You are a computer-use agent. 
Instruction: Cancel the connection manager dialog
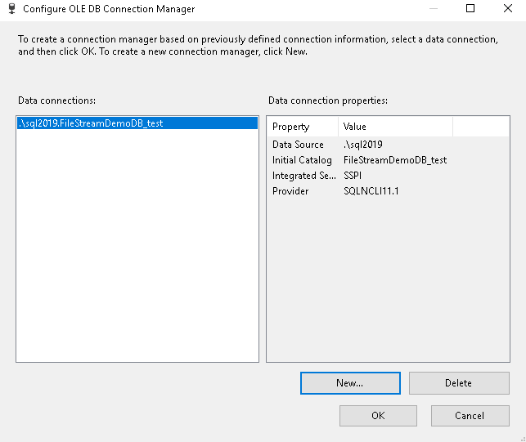coord(470,416)
